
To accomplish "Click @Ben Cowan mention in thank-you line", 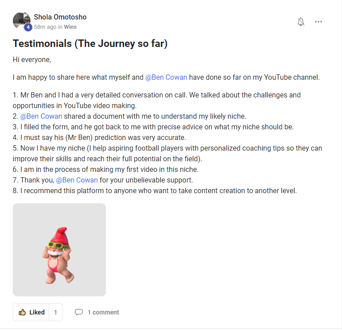I will (x=77, y=180).
